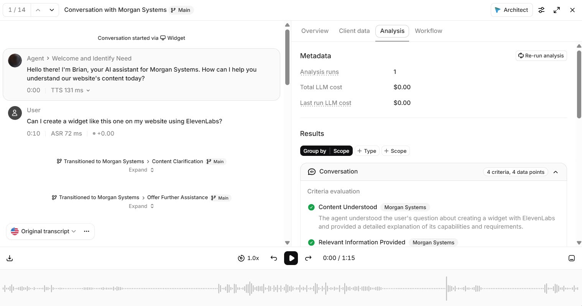The image size is (582, 306).
Task: Expand the TTS 131 ms latency details
Action: tap(71, 90)
